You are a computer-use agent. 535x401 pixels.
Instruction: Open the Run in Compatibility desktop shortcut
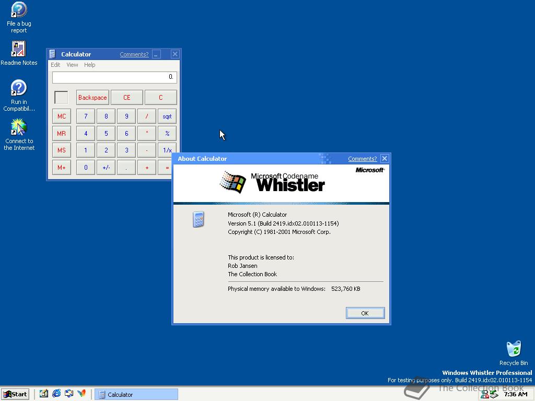19,96
